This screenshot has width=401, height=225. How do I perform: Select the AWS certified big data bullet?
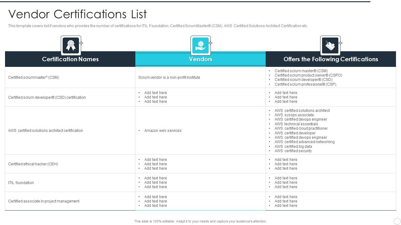coord(293,147)
